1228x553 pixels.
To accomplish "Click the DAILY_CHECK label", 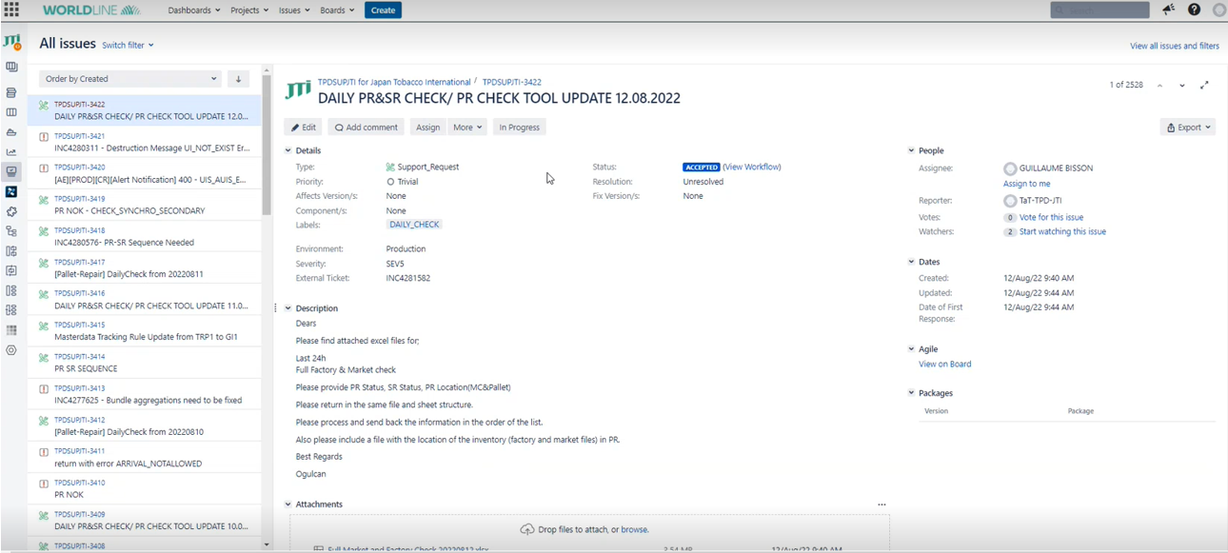I will point(414,225).
